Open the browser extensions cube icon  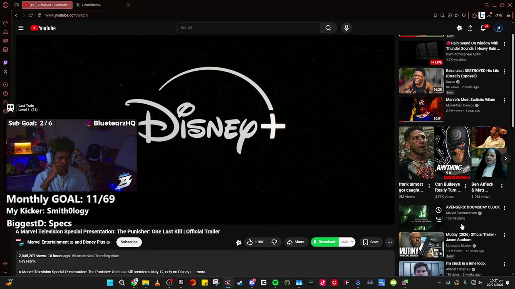tap(474, 15)
